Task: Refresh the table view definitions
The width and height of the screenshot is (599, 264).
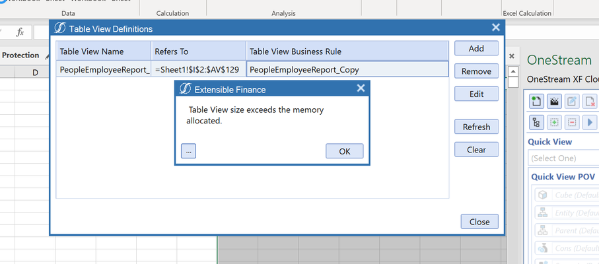Action: click(x=476, y=127)
